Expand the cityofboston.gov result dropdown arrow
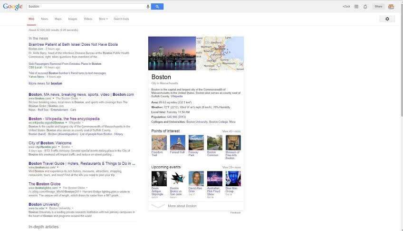 click(59, 147)
